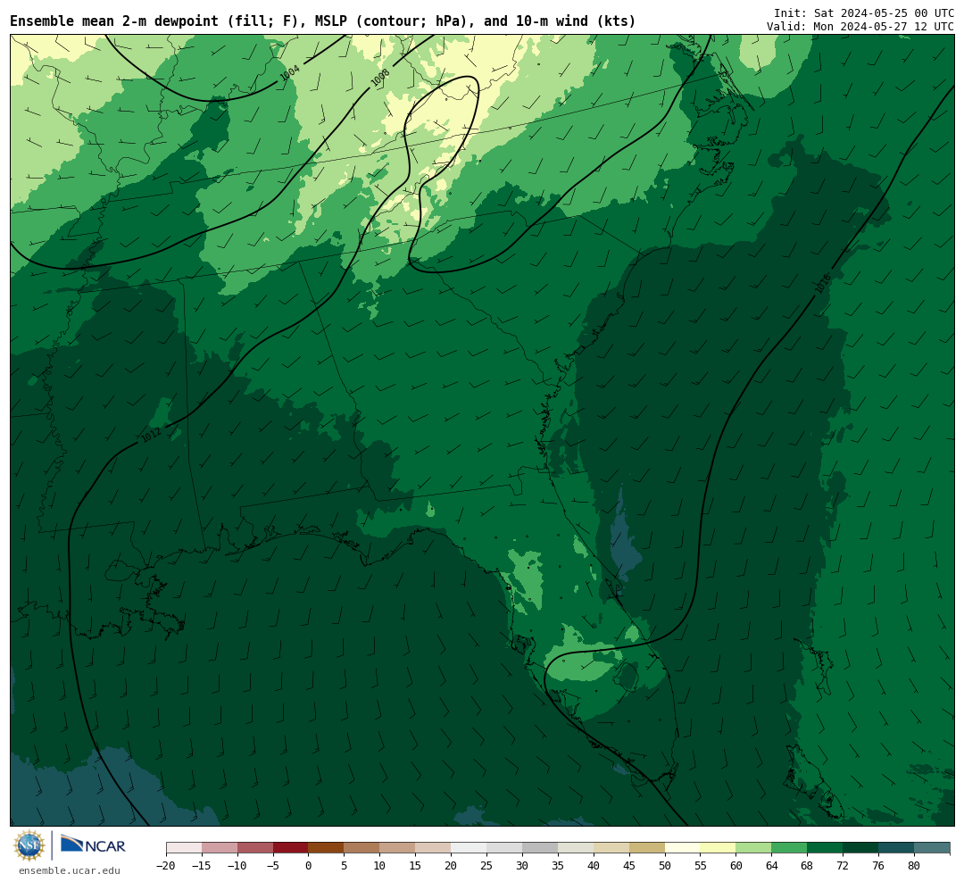The height and width of the screenshot is (882, 964).
Task: Click the medium green 64 to 68 swatch
Action: pyautogui.click(x=789, y=848)
